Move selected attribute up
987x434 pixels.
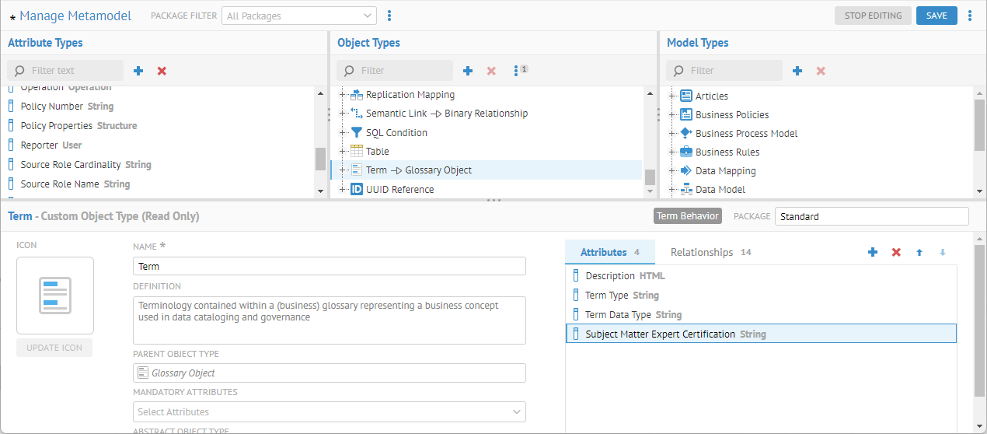coord(919,253)
